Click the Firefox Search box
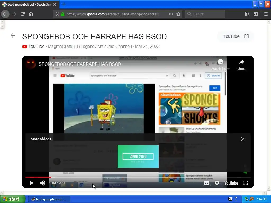Viewport: 271px width, 203px height. (x=205, y=14)
